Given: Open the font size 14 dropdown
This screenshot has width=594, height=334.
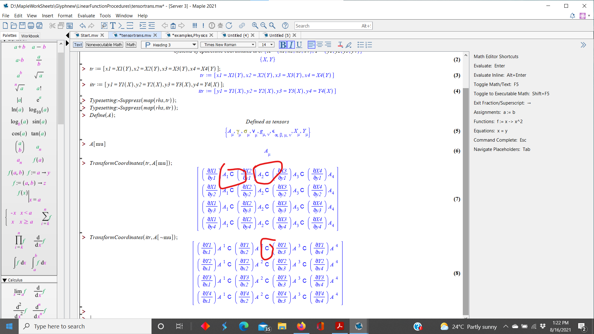Looking at the screenshot, I should pos(266,45).
